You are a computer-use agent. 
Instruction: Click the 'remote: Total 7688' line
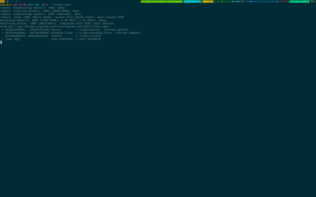point(62,17)
